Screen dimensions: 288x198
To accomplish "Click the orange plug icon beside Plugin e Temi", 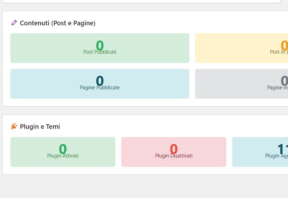I will (14, 126).
